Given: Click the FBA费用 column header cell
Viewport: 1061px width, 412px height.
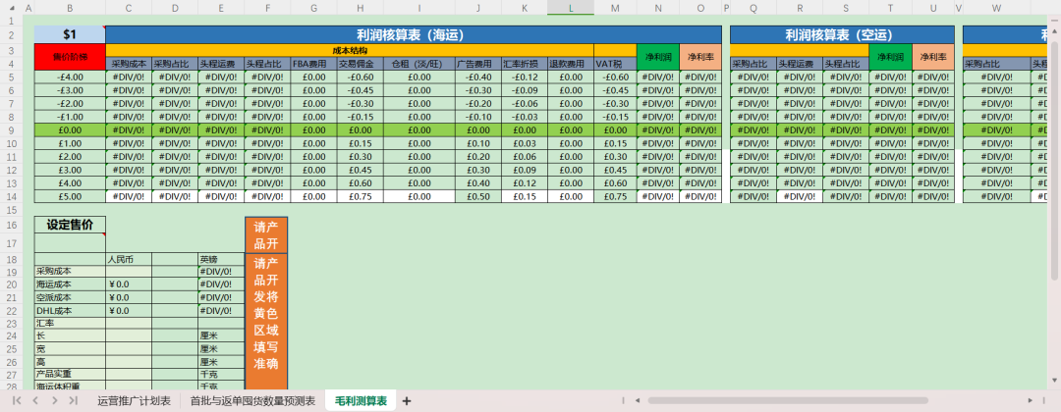Looking at the screenshot, I should pyautogui.click(x=313, y=64).
